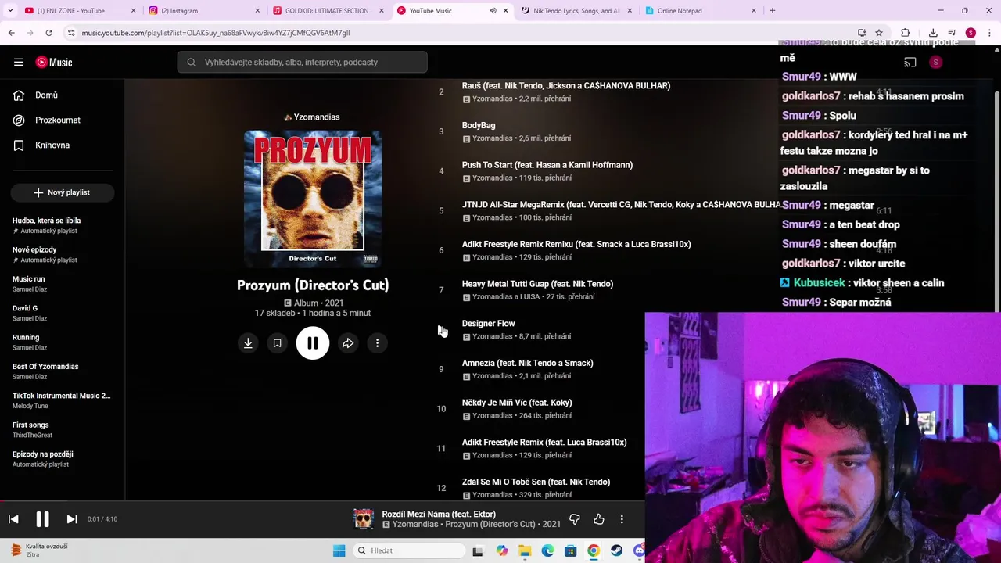Screen dimensions: 1001x563
Task: Play Rauš feat. Nik Tendo
Action: pyautogui.click(x=566, y=86)
